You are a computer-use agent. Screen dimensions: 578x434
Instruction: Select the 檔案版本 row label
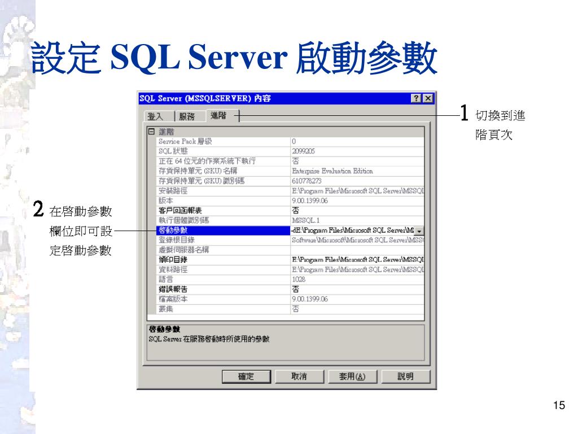[173, 300]
